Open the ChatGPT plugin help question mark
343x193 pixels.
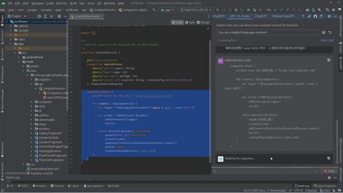(x=303, y=16)
